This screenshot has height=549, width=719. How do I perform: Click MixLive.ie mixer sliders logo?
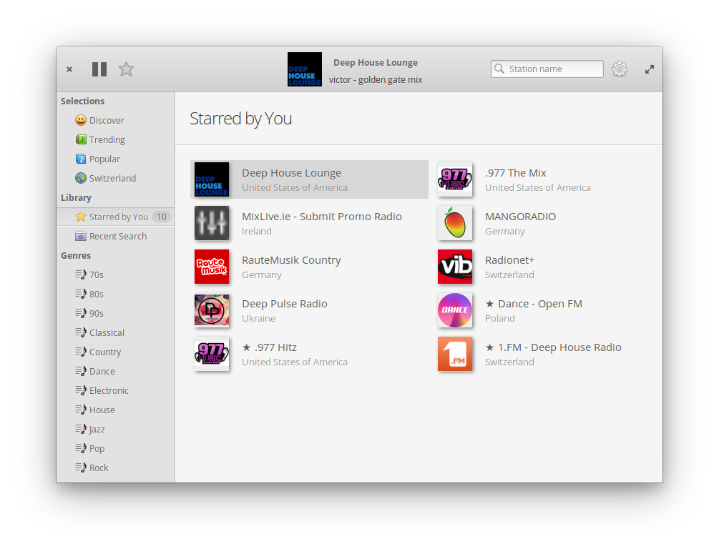coord(212,223)
